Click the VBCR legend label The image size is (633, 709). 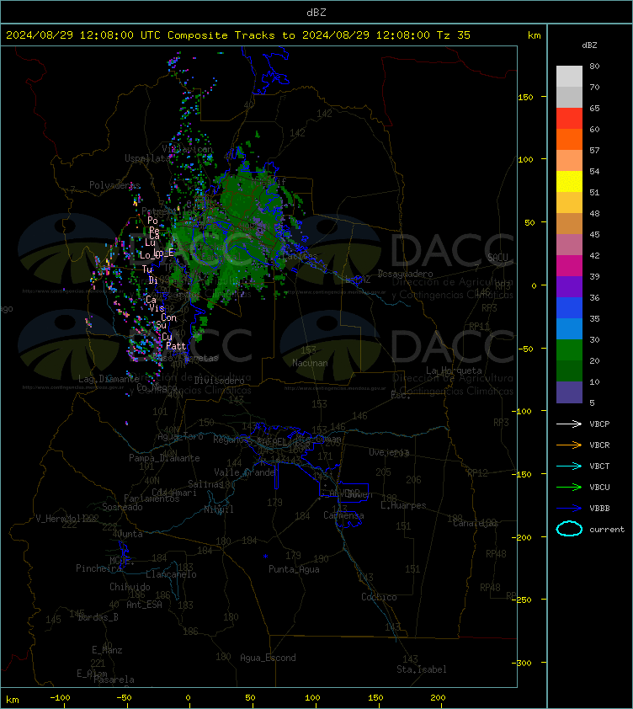tap(599, 445)
